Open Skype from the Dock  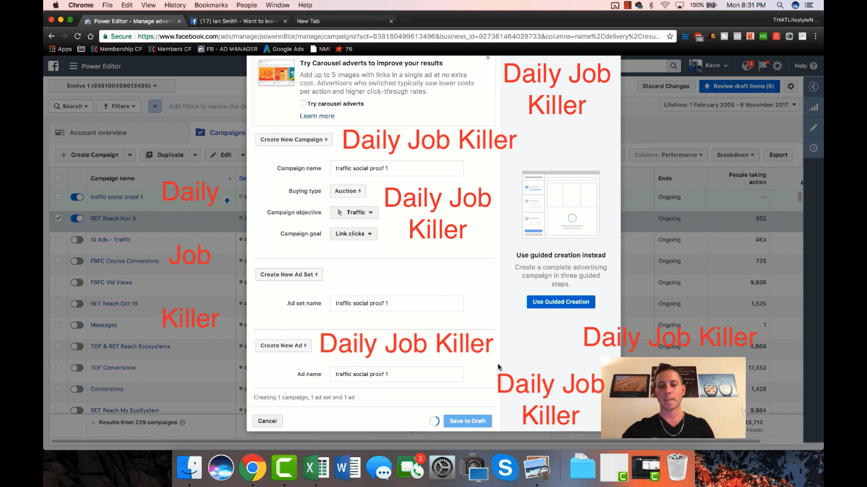tap(505, 469)
